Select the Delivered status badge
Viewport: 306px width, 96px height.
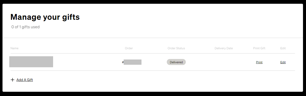click(176, 62)
